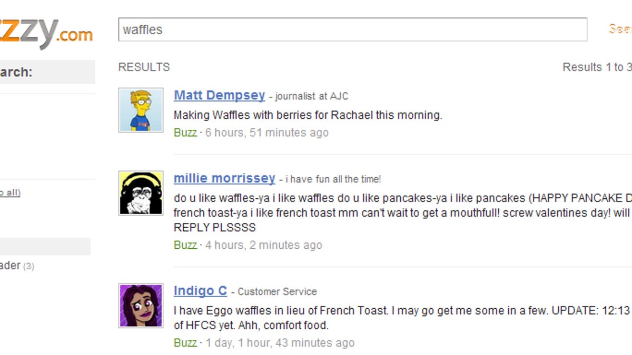Screen dimensions: 632x355
Task: Click the Buzz link under Indigo C's post
Action: 185,343
